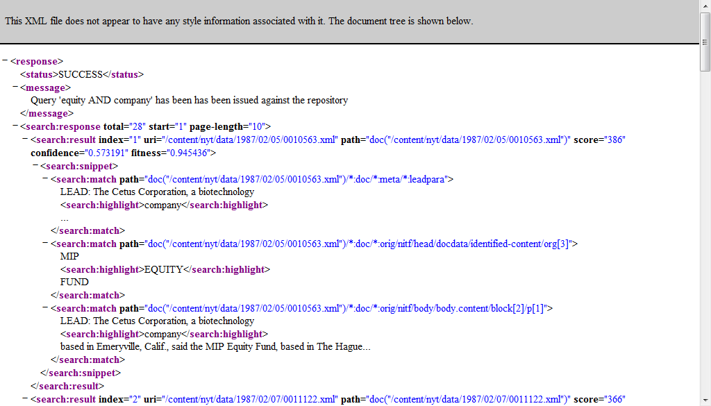Click the "based in Emeryville, Calif." text line
The height and width of the screenshot is (406, 711).
[x=215, y=346]
